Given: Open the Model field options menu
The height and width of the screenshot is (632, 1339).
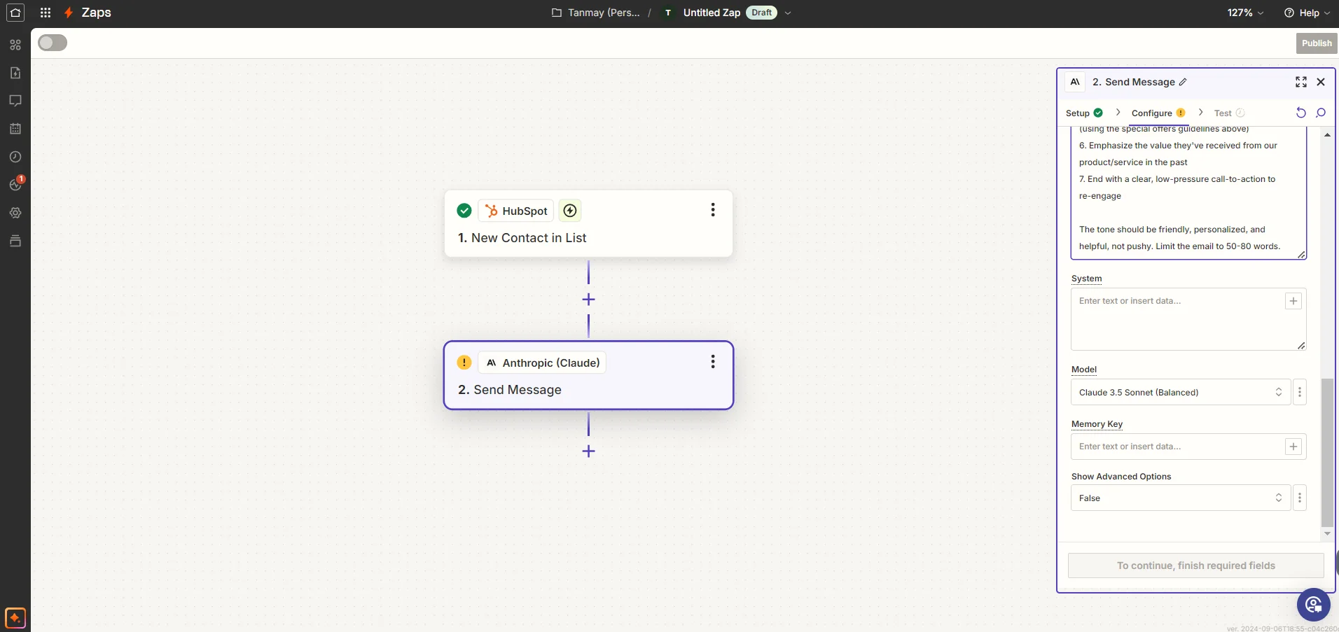Looking at the screenshot, I should [1300, 393].
